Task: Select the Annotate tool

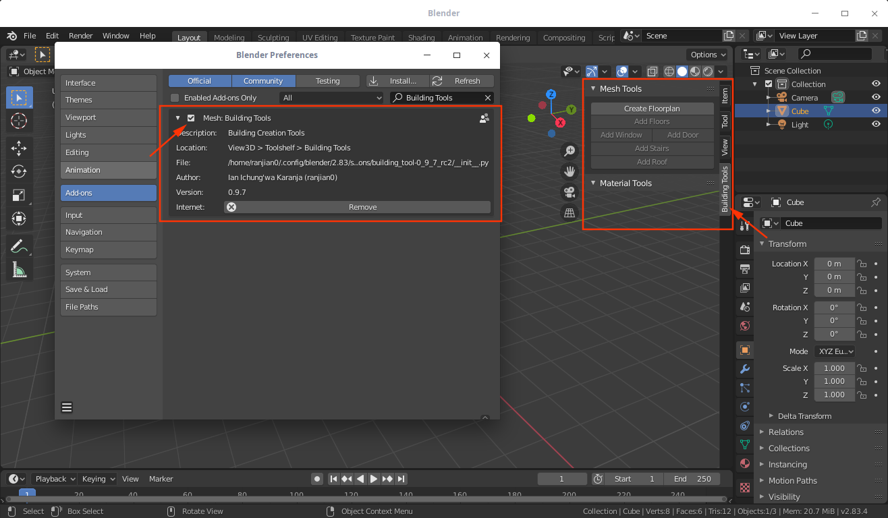Action: click(x=19, y=246)
